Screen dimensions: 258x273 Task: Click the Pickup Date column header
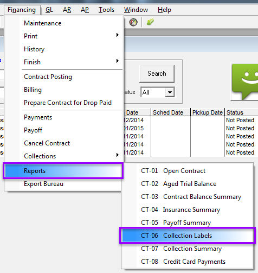pyautogui.click(x=208, y=112)
